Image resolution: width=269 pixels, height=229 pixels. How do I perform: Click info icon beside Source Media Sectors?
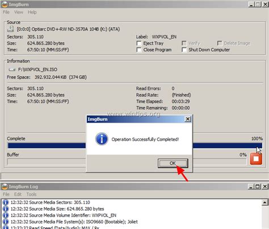click(6, 202)
